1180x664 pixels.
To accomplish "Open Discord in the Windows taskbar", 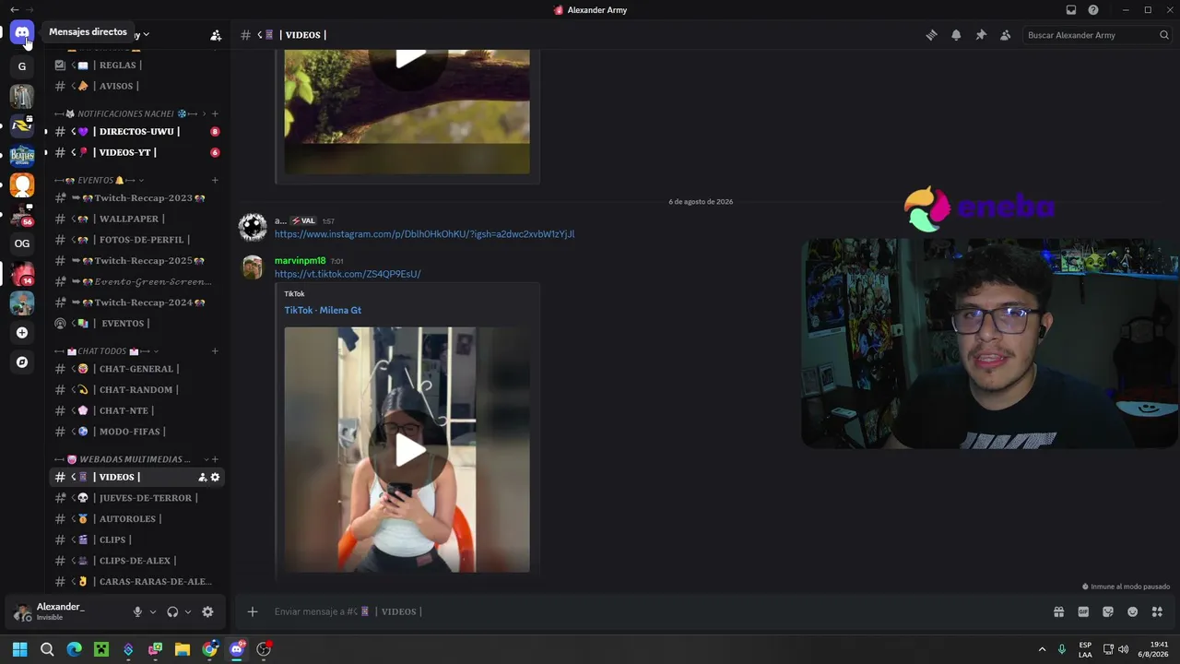I will (x=237, y=649).
